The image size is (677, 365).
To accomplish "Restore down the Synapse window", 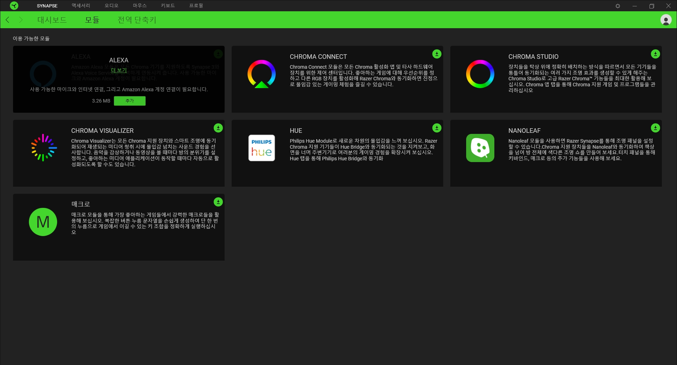I will coord(652,6).
